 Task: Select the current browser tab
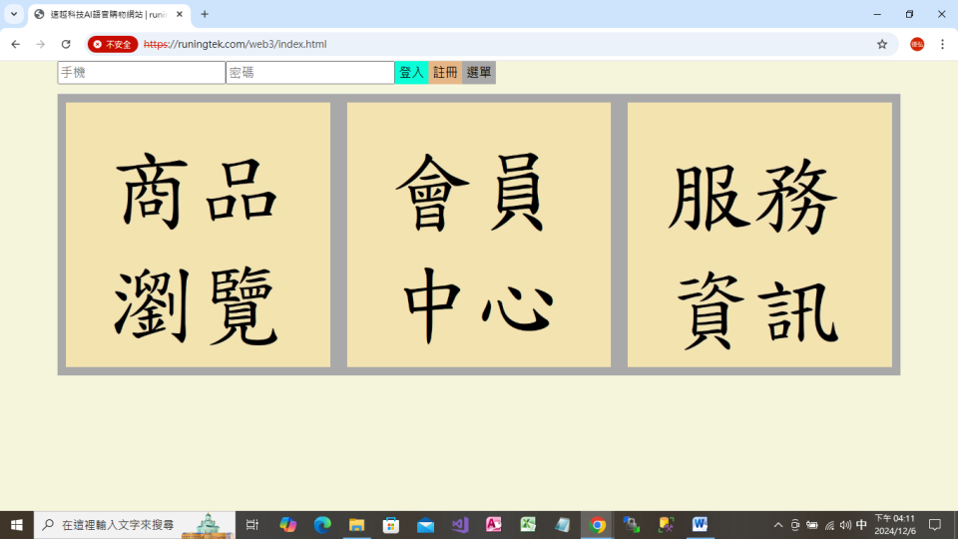[105, 14]
